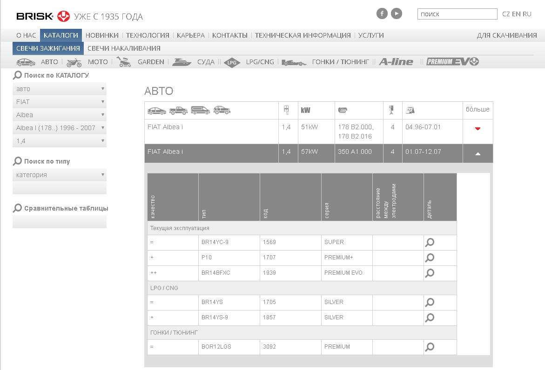Click the engine code column icon
Image resolution: width=545 pixels, height=370 pixels.
343,110
